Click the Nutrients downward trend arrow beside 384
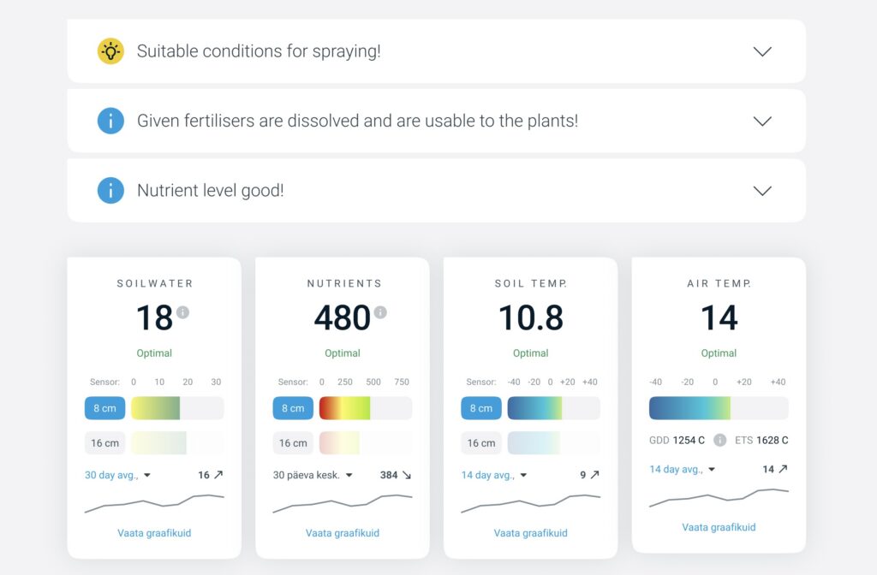The width and height of the screenshot is (877, 575). click(406, 475)
